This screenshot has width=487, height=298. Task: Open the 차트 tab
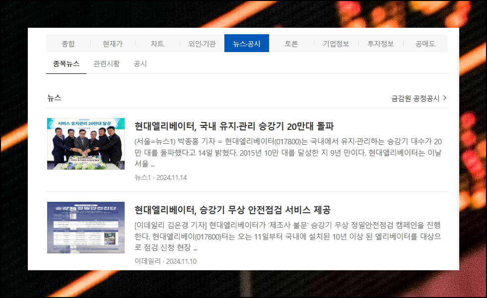157,44
